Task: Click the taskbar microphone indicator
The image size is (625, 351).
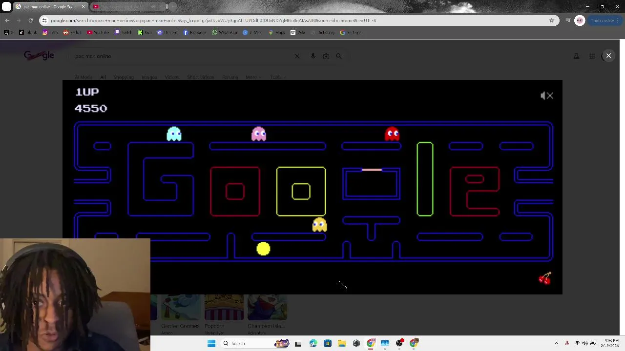Action: 566,343
